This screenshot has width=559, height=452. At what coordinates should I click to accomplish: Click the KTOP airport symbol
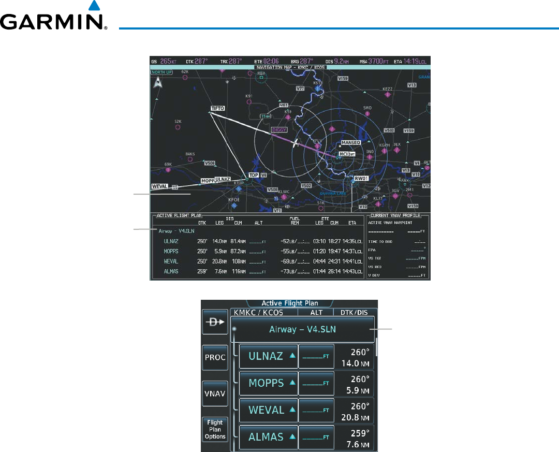click(239, 188)
